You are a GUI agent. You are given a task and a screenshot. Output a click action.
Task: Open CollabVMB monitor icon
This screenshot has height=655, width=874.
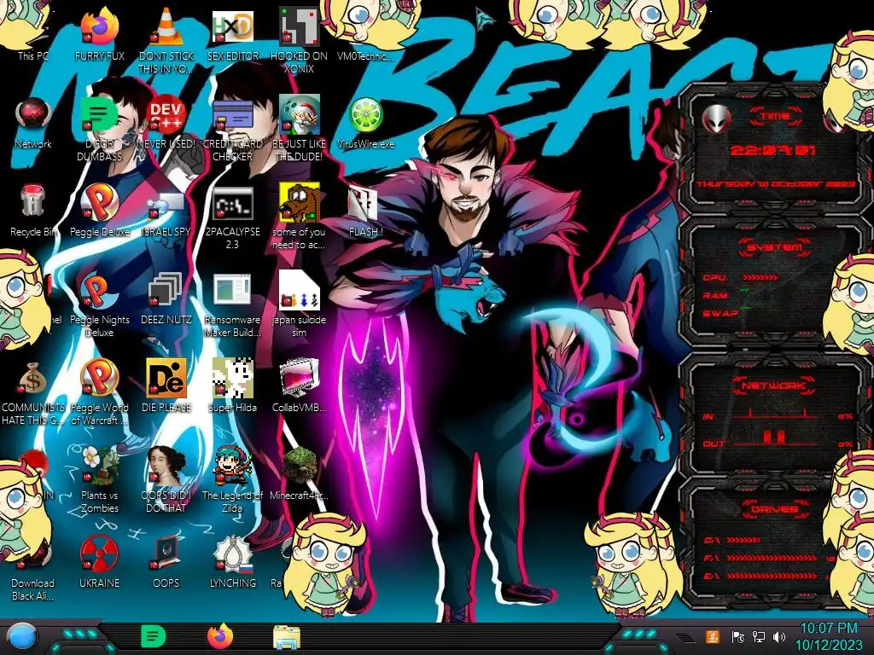tap(300, 378)
